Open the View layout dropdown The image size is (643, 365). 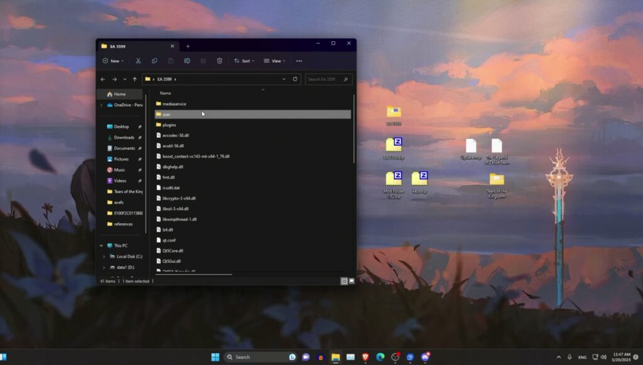[275, 61]
